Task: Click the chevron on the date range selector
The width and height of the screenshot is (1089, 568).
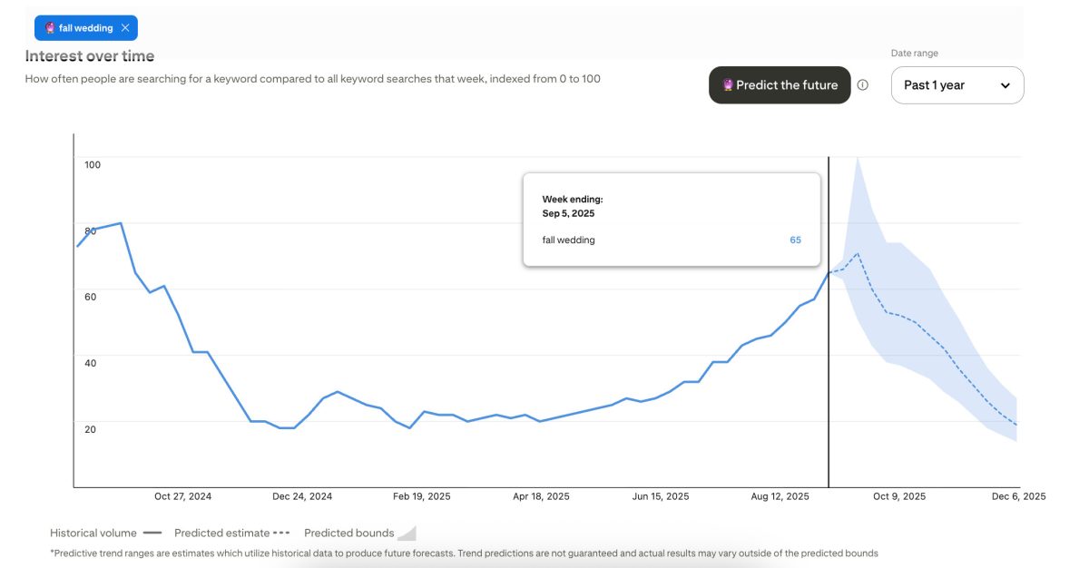Action: [x=1006, y=84]
